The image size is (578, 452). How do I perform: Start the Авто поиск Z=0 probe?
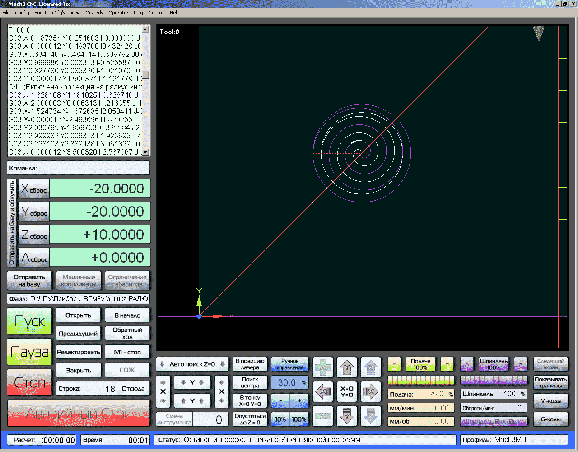click(x=192, y=364)
